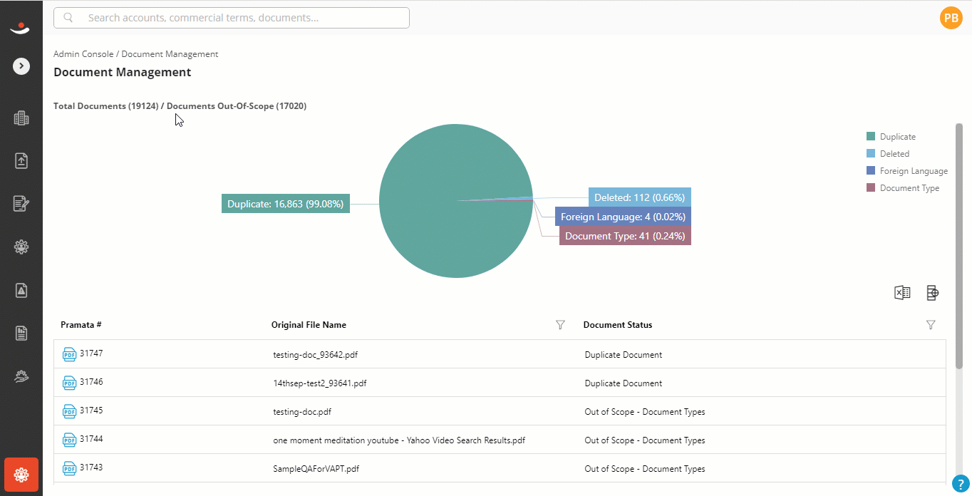This screenshot has width=972, height=496.
Task: Toggle Duplicate legend entry
Action: (891, 137)
